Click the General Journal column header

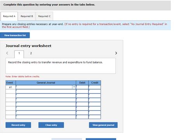point(46,83)
